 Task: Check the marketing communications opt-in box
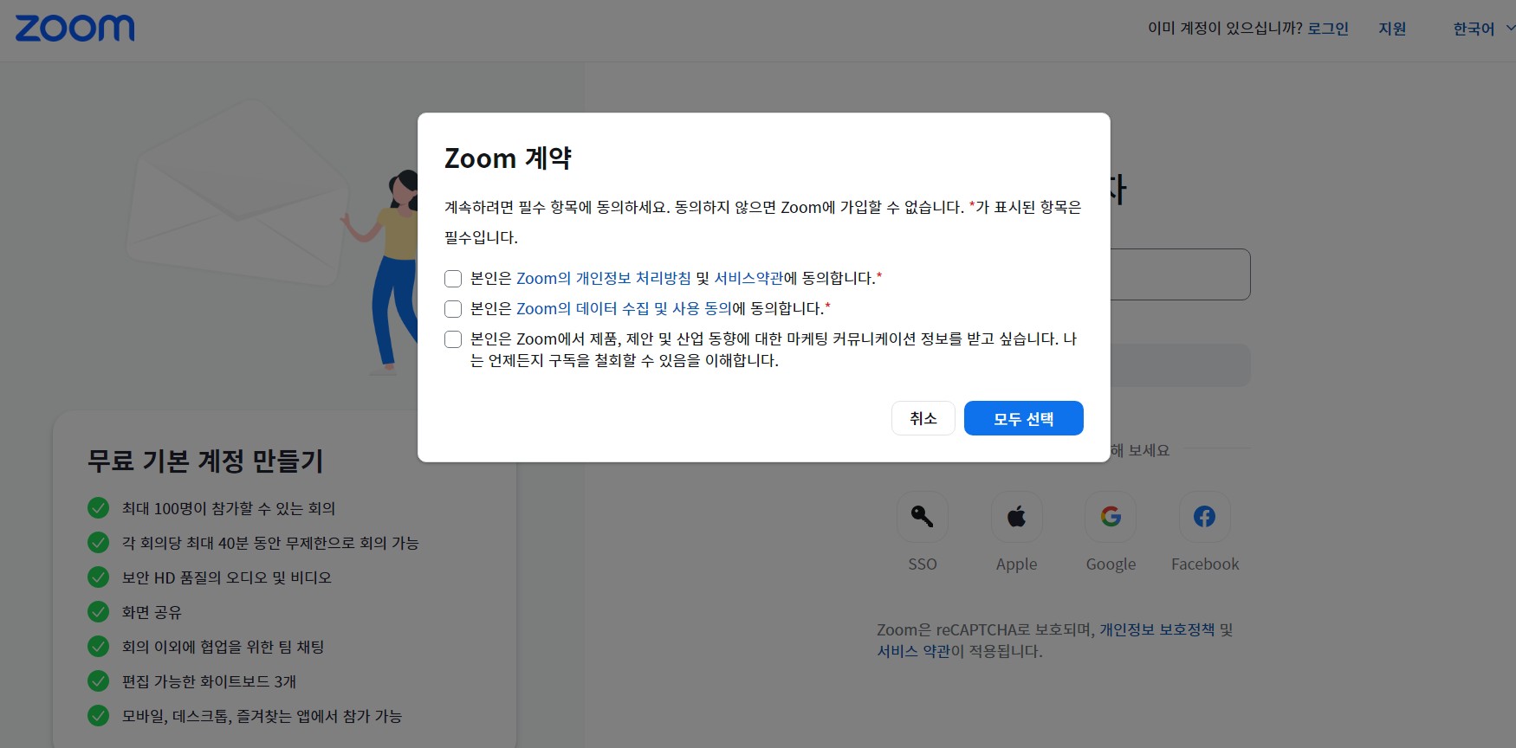tap(453, 339)
